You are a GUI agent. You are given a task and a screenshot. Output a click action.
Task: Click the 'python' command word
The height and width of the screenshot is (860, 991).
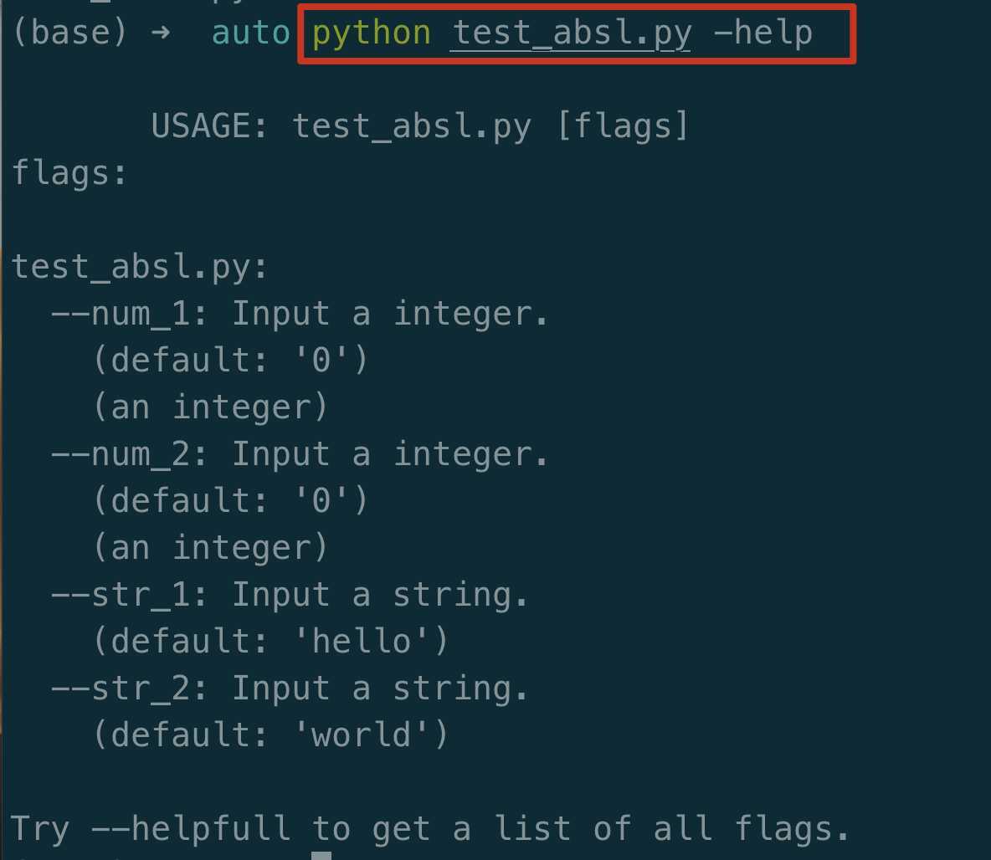click(x=371, y=33)
